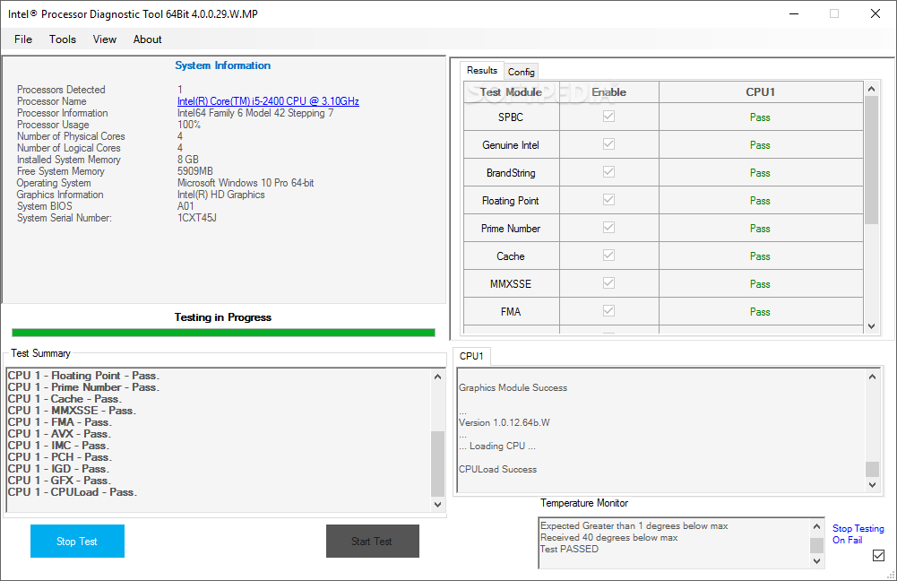Screen dimensions: 897x581
Task: Click the window resize grip icon
Action: (891, 575)
